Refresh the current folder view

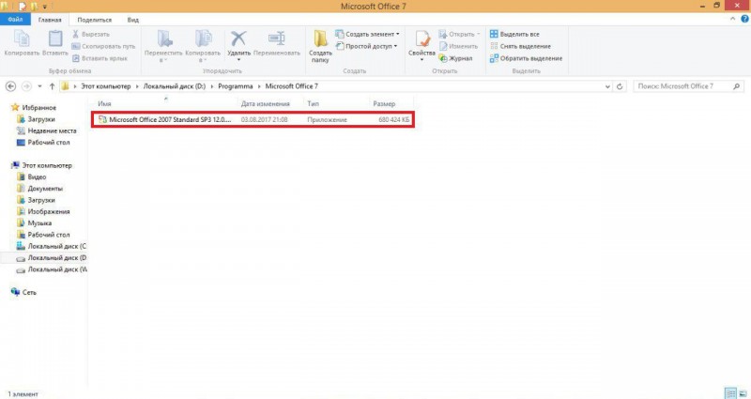tap(620, 86)
